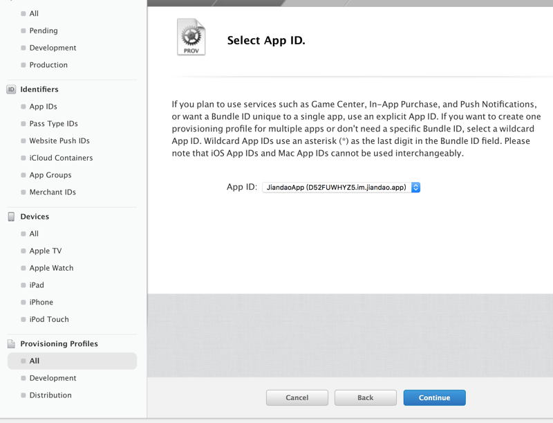The height and width of the screenshot is (423, 553).
Task: Open Merchant IDs
Action: (53, 192)
